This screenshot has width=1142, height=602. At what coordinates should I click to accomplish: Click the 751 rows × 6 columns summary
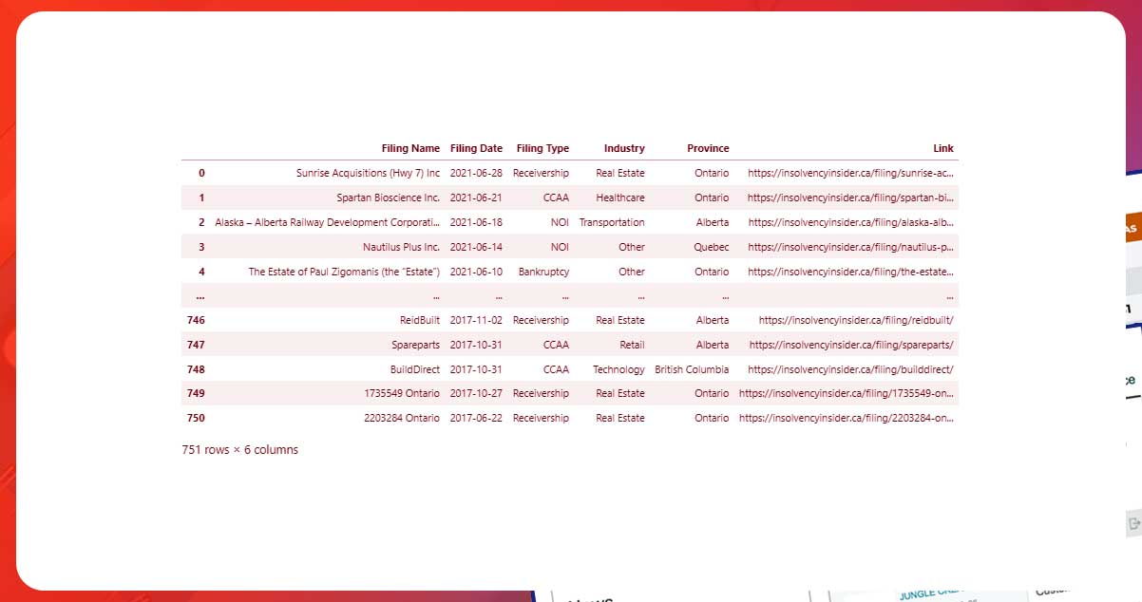239,450
